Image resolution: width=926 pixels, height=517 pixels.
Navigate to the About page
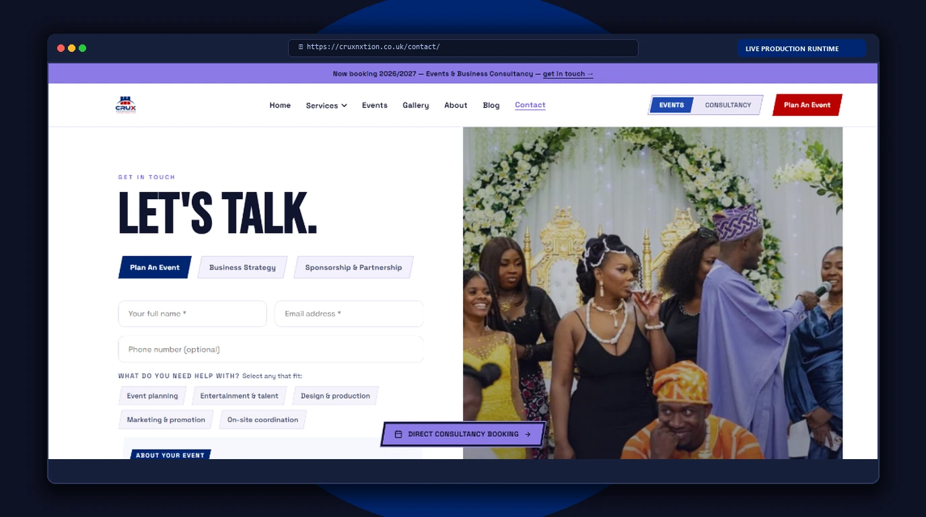pyautogui.click(x=456, y=105)
